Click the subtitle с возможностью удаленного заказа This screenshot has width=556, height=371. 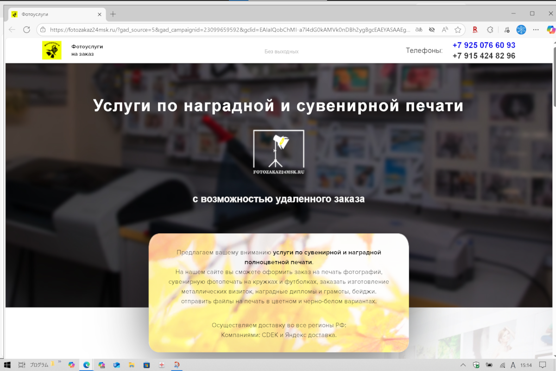278,199
